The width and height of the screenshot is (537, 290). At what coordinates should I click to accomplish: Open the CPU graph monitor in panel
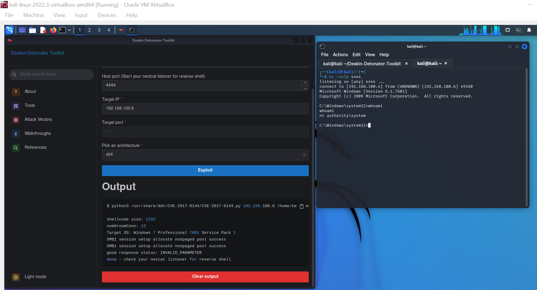click(x=480, y=30)
